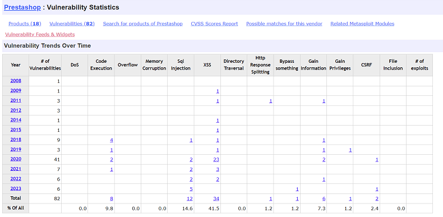
Task: Open the Related Metasploit Modules link
Action: (x=362, y=24)
